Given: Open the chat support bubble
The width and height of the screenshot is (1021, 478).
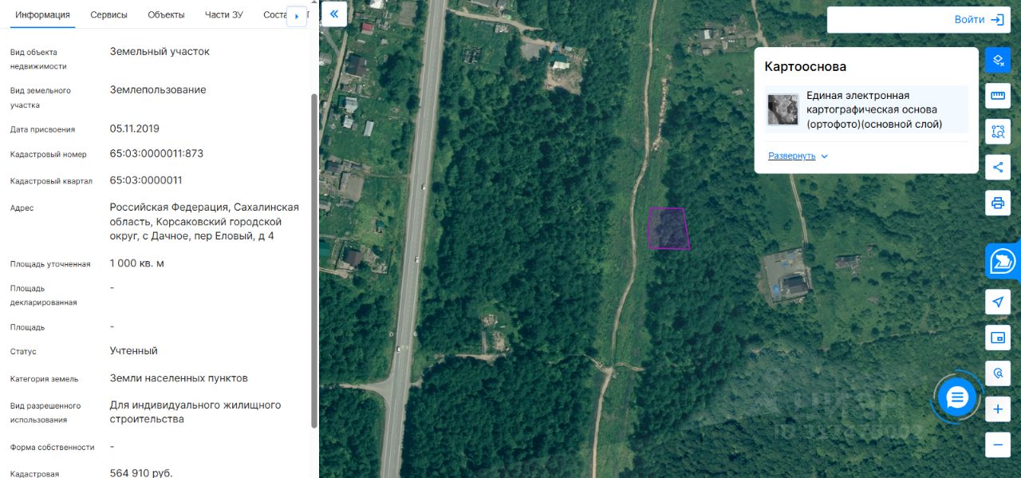Looking at the screenshot, I should pos(957,397).
